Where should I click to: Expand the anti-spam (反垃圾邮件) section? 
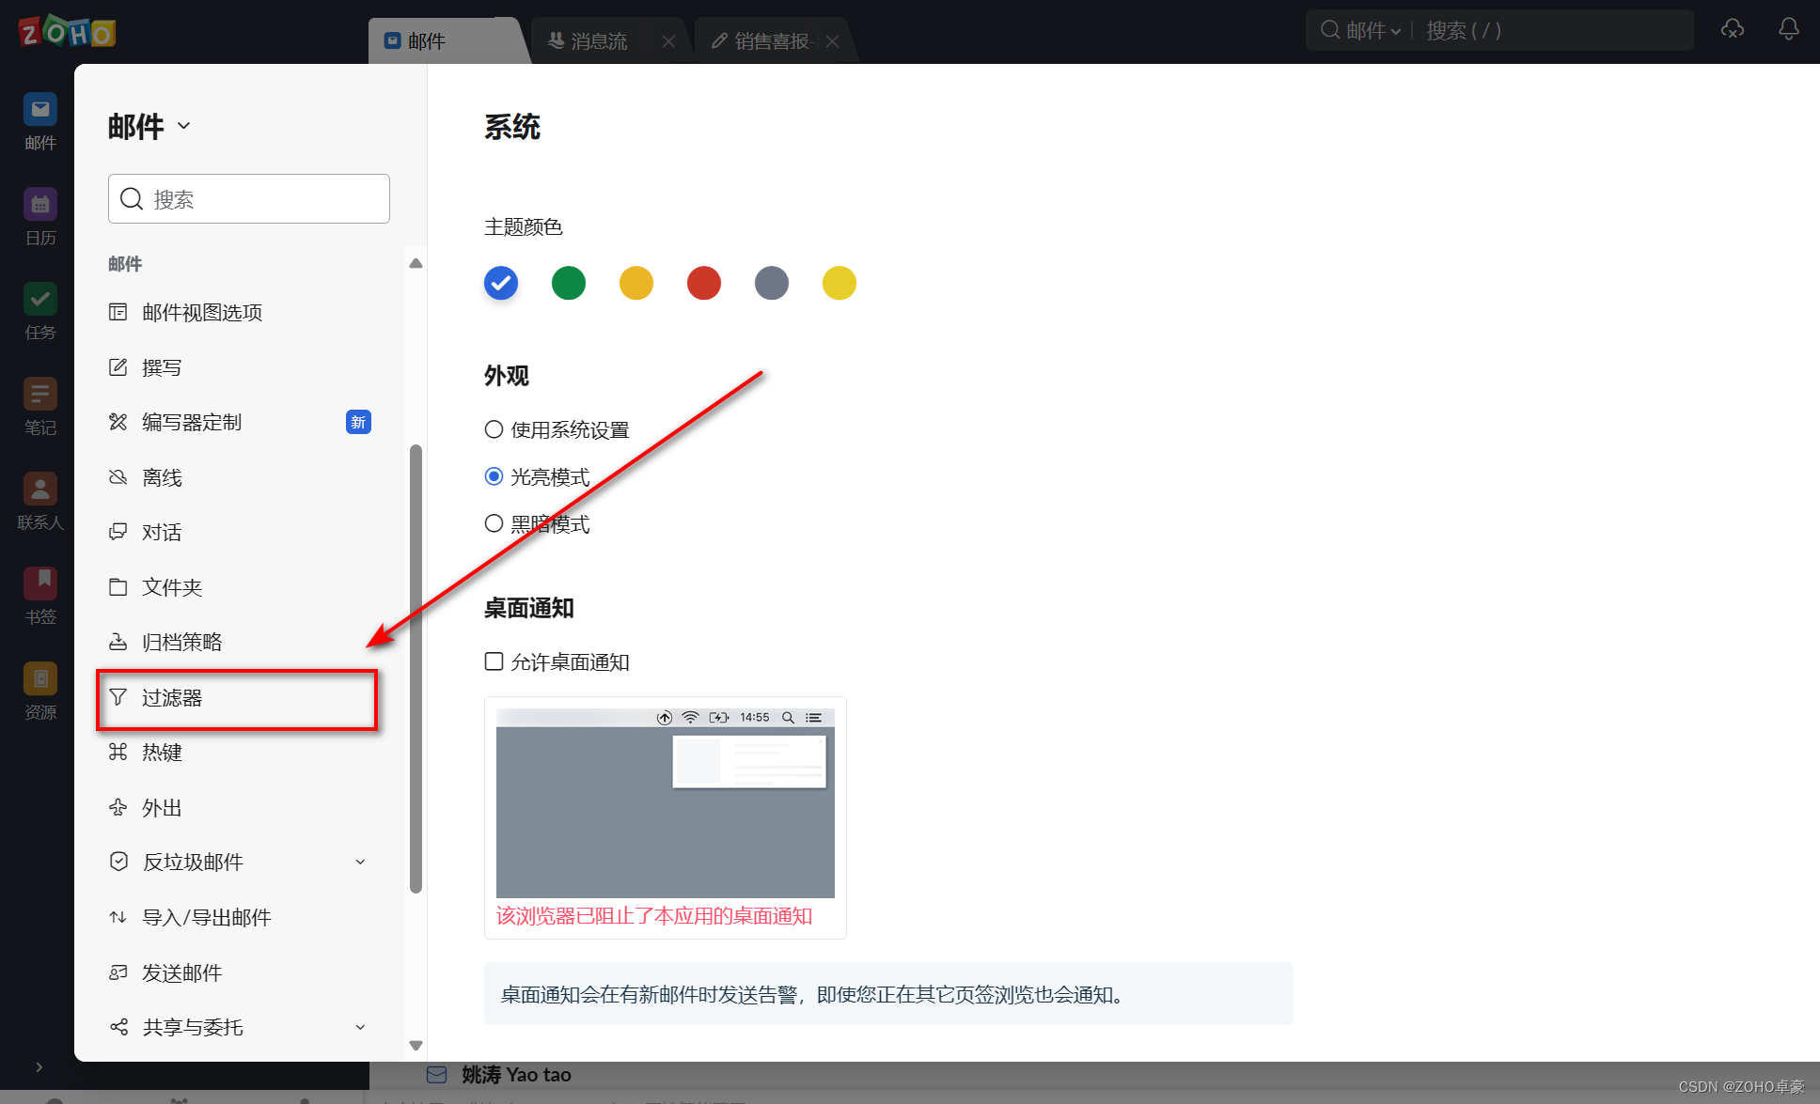[360, 862]
